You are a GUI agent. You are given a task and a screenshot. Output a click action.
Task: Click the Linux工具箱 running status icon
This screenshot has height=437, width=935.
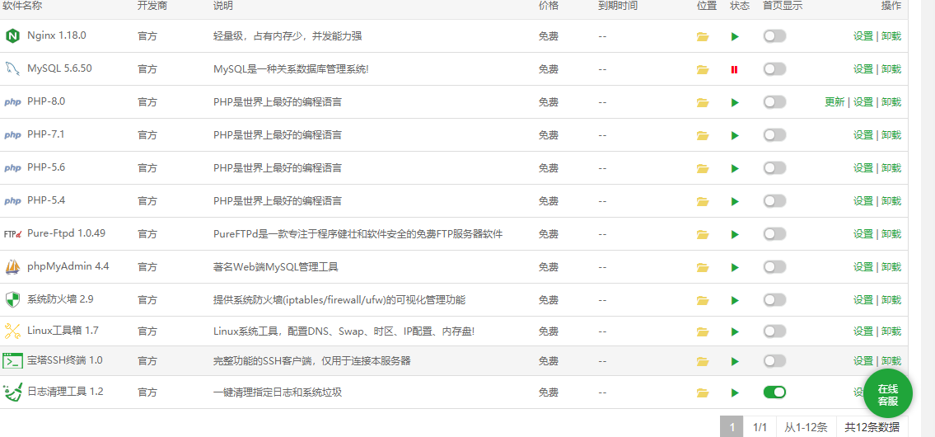coord(735,331)
